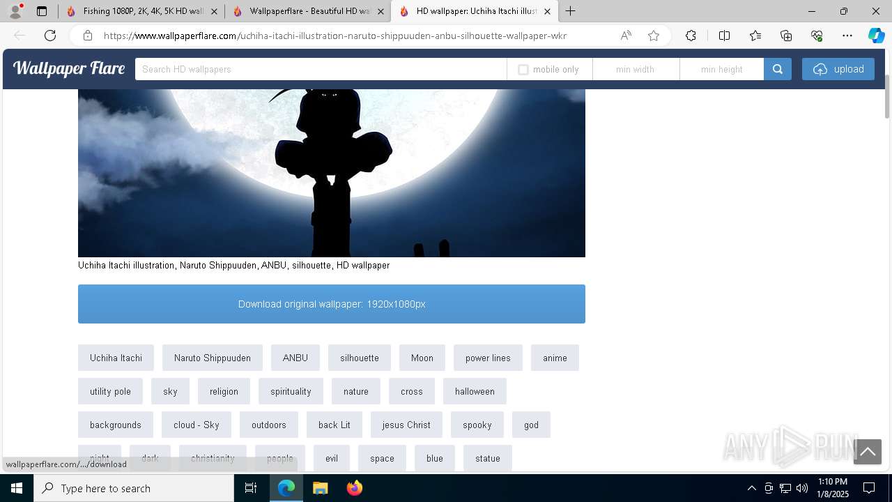Open the Copilot sidebar icon
Screen dimensions: 892x502
point(876,36)
